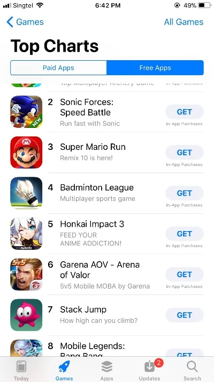Switch to Paid Apps segment
214x382 pixels.
pyautogui.click(x=58, y=68)
